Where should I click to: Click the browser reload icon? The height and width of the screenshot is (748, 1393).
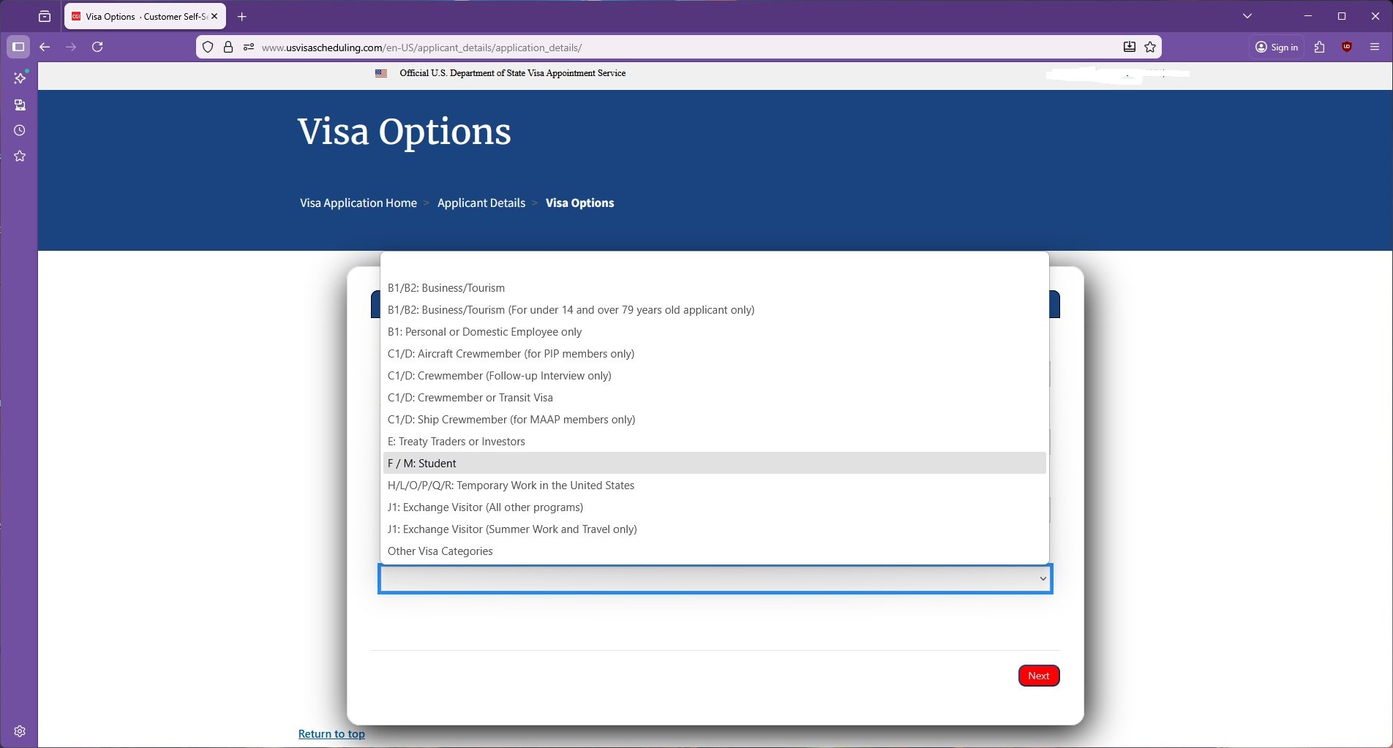point(97,47)
